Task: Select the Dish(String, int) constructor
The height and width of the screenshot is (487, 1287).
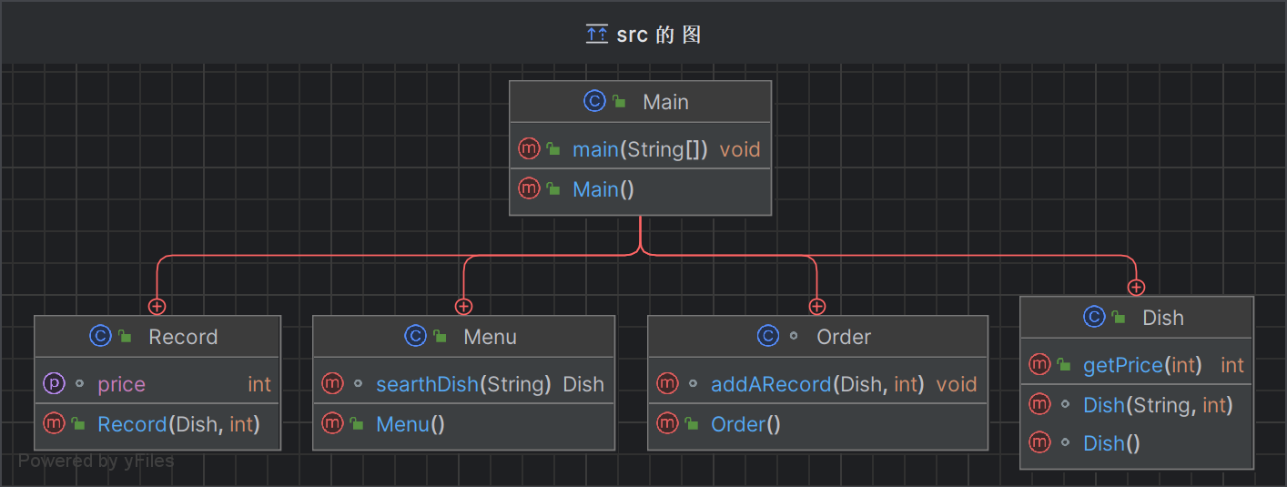Action: click(x=1155, y=405)
